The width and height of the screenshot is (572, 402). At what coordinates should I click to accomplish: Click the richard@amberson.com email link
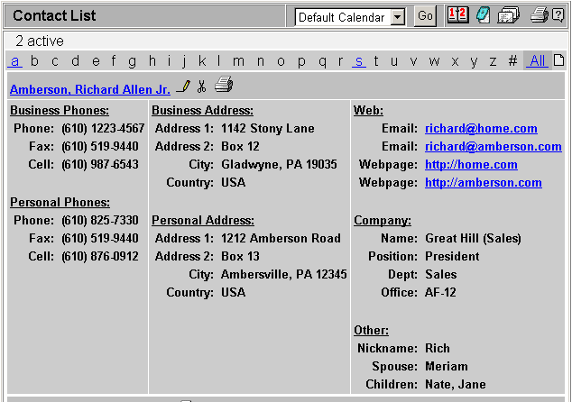[x=493, y=147]
